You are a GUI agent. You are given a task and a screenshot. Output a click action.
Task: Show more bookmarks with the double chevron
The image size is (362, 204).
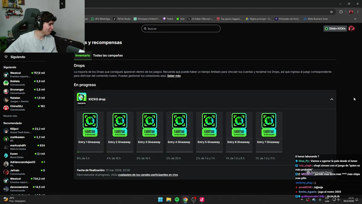coord(355,19)
